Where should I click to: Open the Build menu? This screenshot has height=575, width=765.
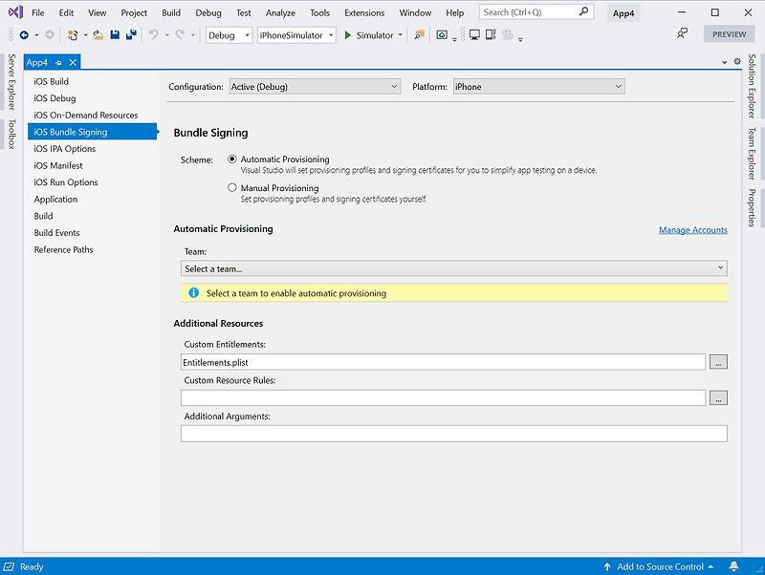tap(170, 12)
